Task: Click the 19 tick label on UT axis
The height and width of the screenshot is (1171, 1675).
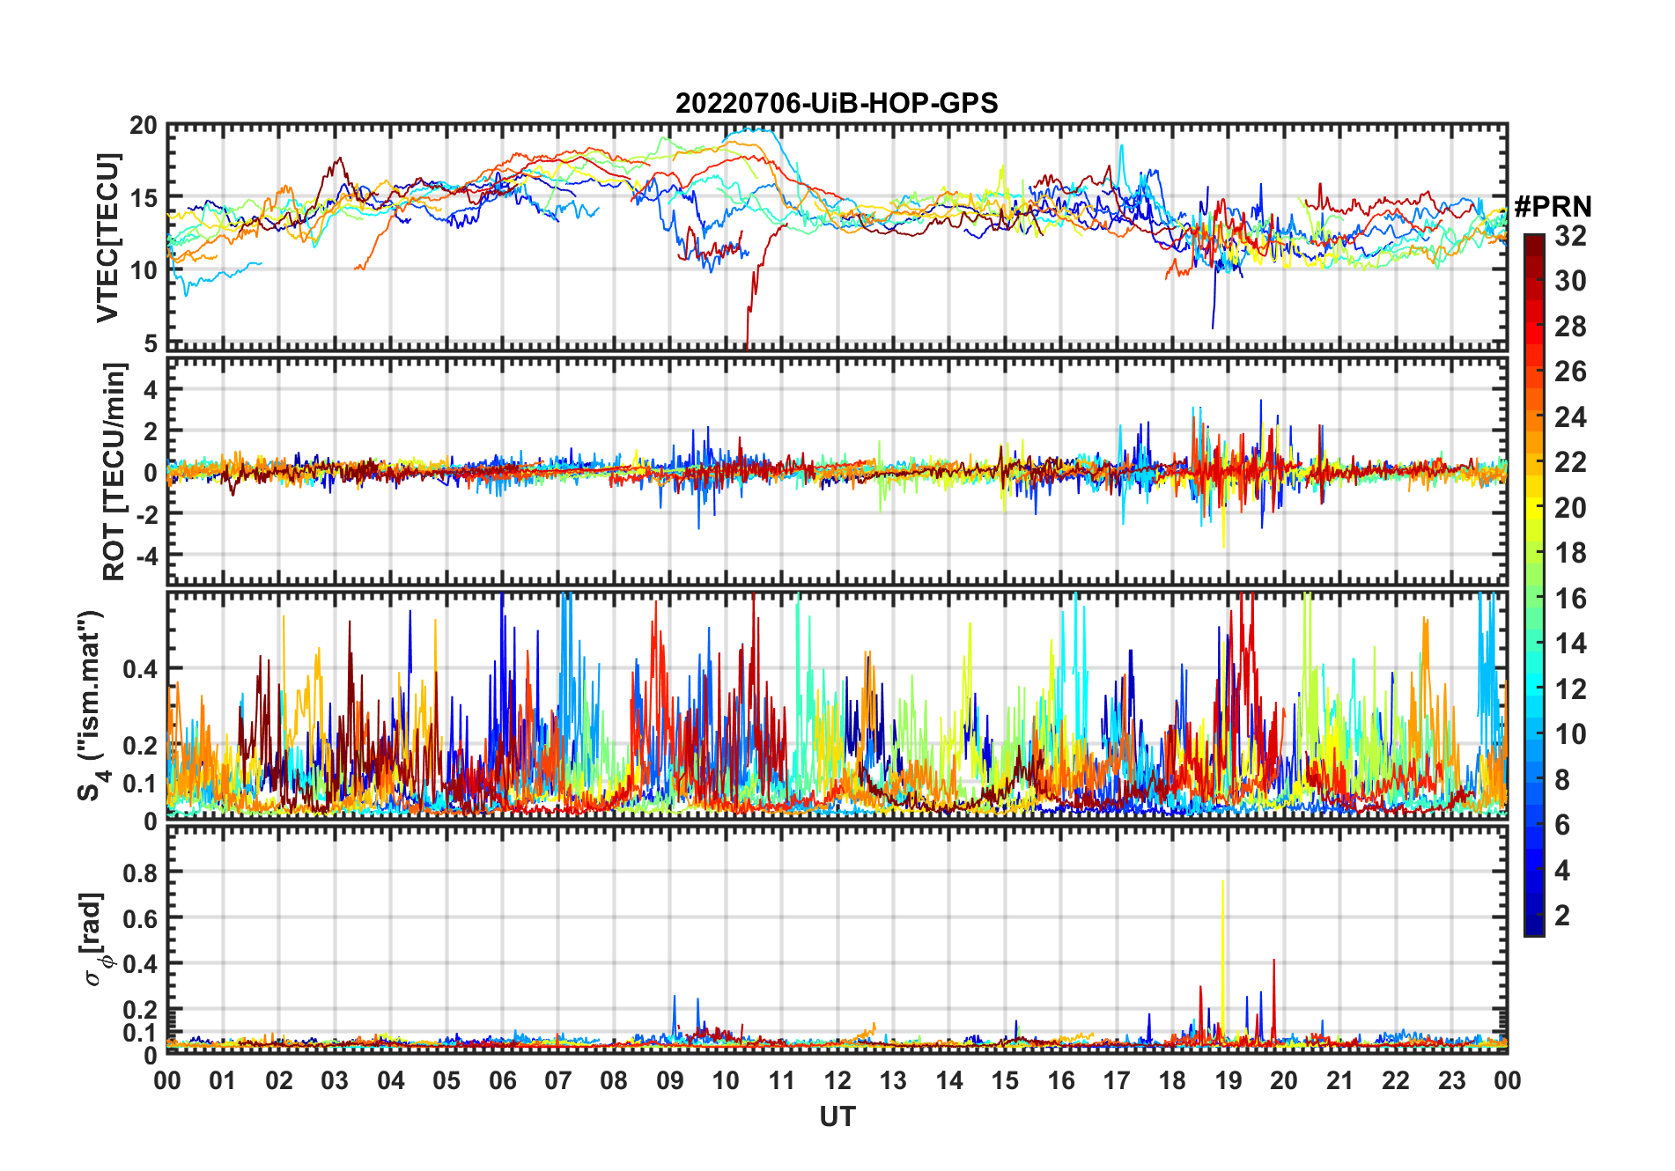Action: pos(1229,1080)
